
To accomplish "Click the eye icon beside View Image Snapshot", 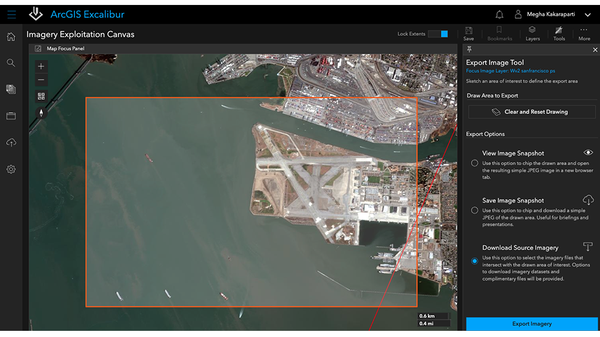I will click(588, 153).
